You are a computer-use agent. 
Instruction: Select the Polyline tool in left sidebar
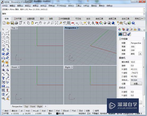[3, 34]
